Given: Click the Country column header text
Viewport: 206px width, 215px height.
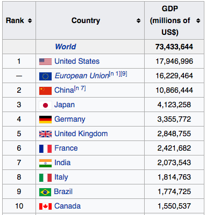Looking at the screenshot, I should pyautogui.click(x=86, y=20).
